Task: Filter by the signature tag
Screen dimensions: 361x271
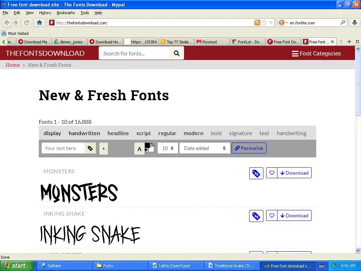Action: 240,133
